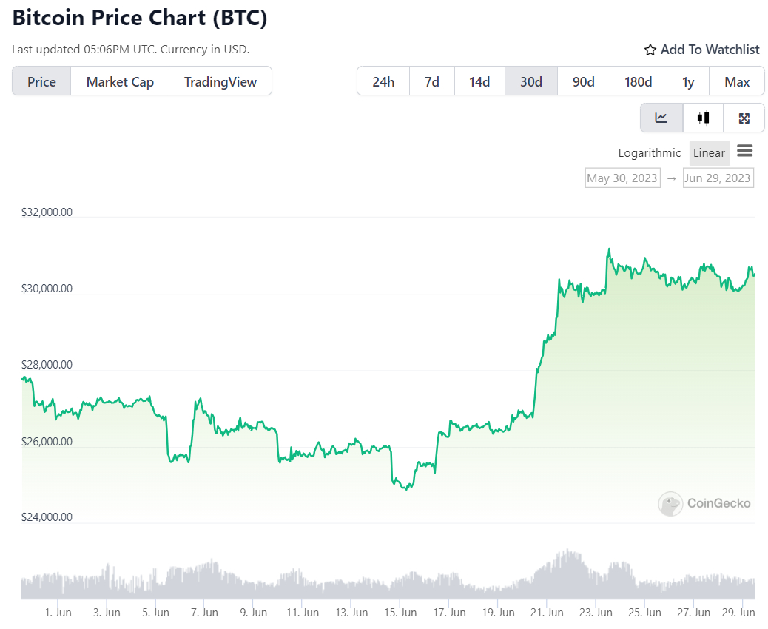Open the chart hamburger export menu
768x629 pixels.
[745, 152]
